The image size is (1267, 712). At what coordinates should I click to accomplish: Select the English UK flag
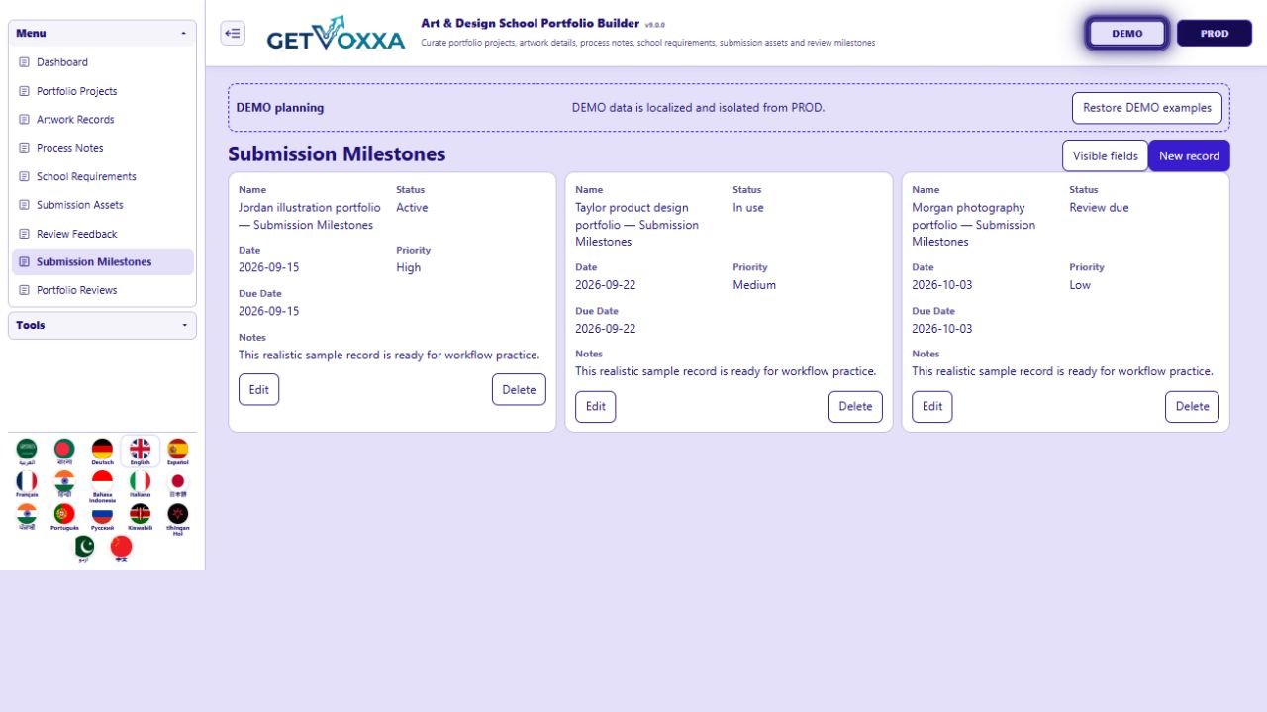[140, 452]
